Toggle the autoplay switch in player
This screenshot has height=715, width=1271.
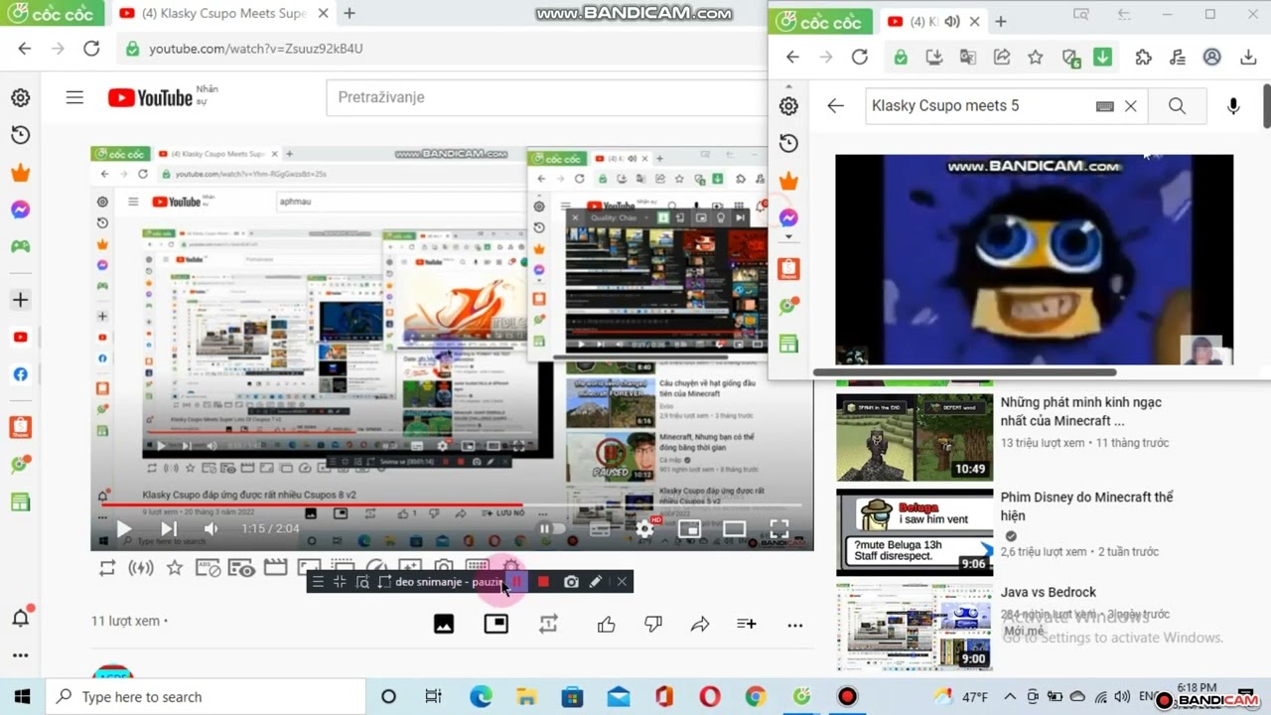(x=551, y=529)
